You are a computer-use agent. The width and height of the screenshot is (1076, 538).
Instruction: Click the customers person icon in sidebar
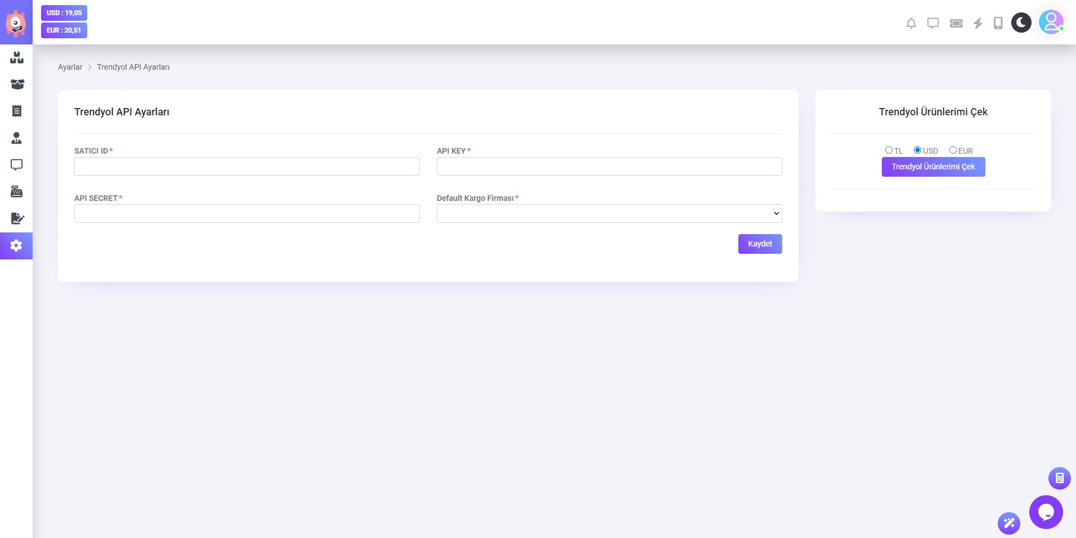click(x=16, y=138)
